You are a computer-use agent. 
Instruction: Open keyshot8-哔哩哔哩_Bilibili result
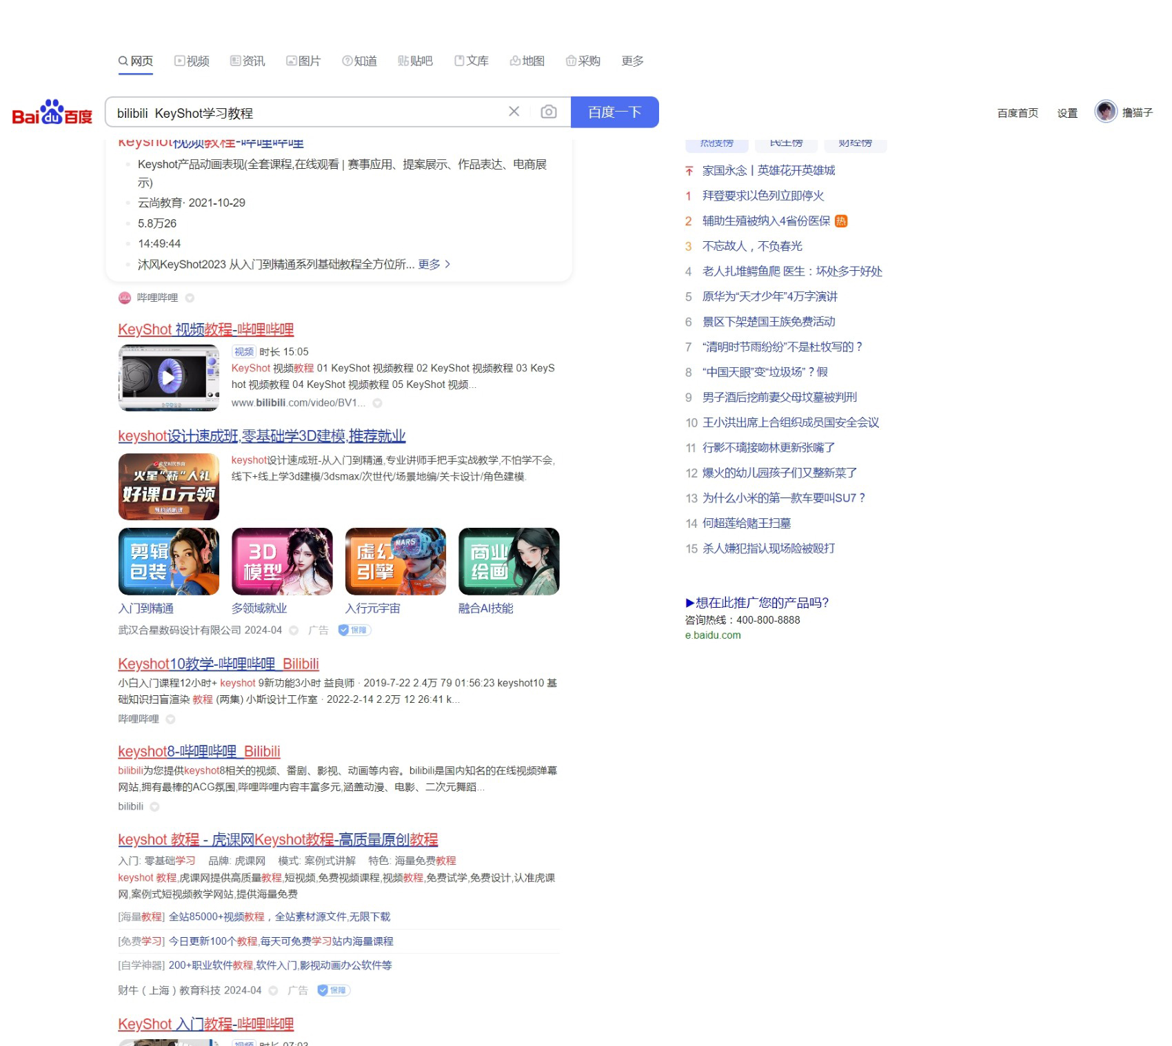(x=199, y=752)
